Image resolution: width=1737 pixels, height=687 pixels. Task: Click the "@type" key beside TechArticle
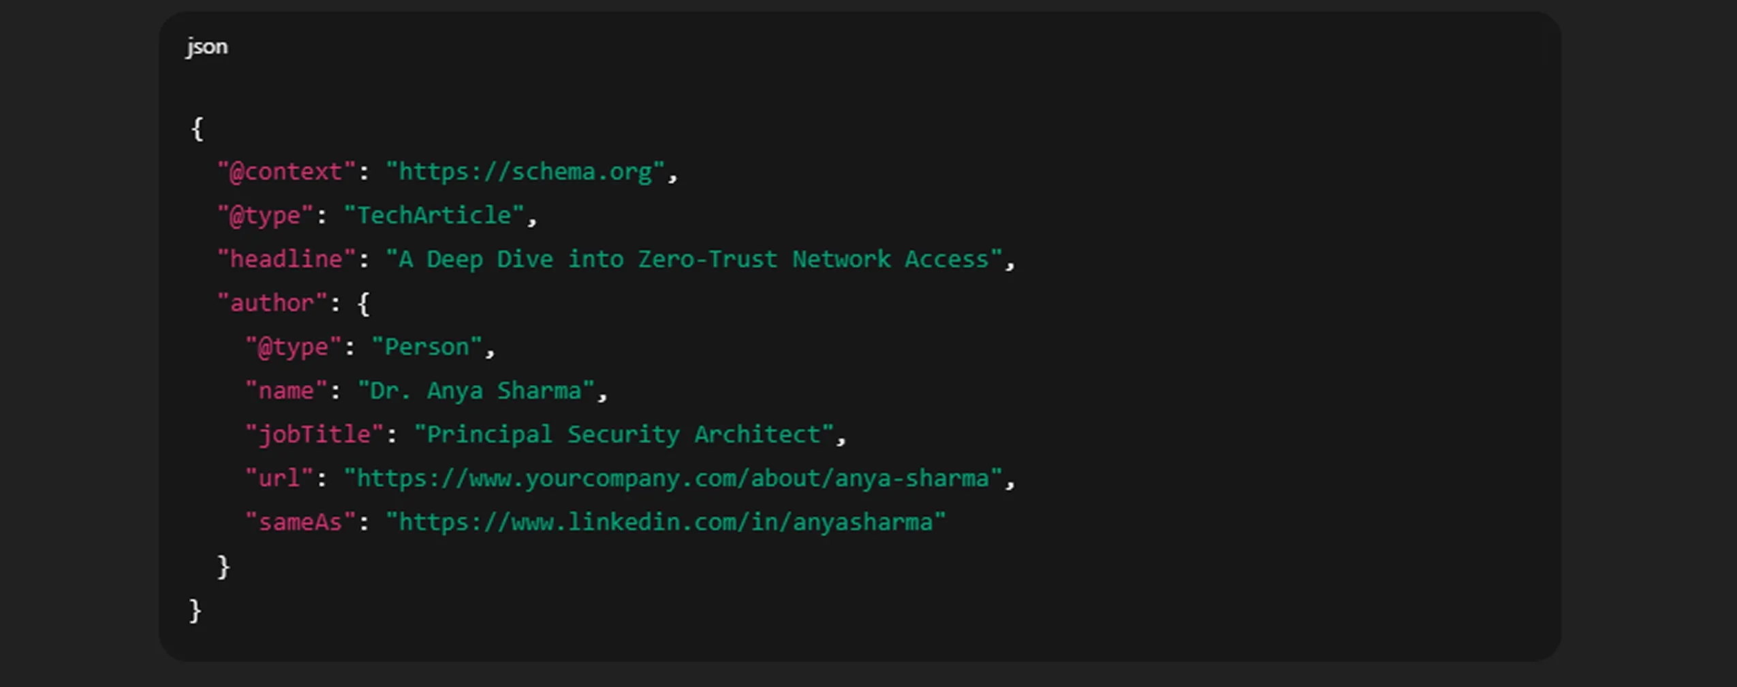coord(265,216)
